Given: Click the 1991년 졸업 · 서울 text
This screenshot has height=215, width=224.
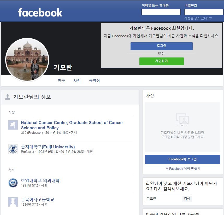Looking at the screenshot, I should 34,185.
